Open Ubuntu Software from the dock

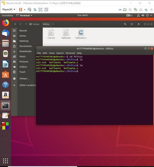[x=6, y=75]
